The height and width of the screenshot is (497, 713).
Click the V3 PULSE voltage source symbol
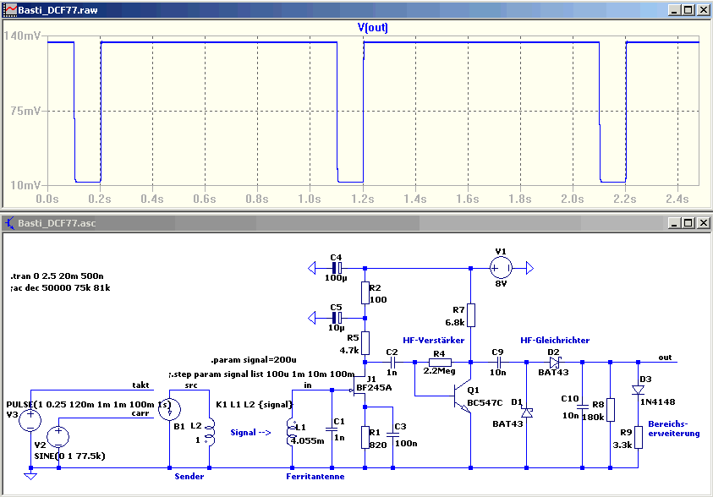pos(30,420)
